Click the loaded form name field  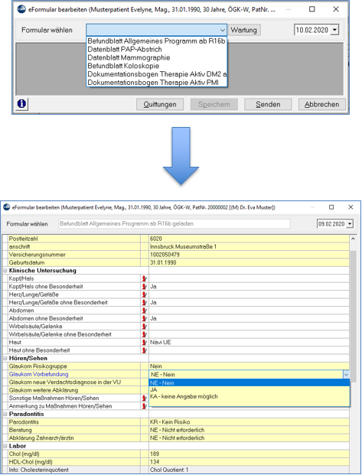point(174,224)
